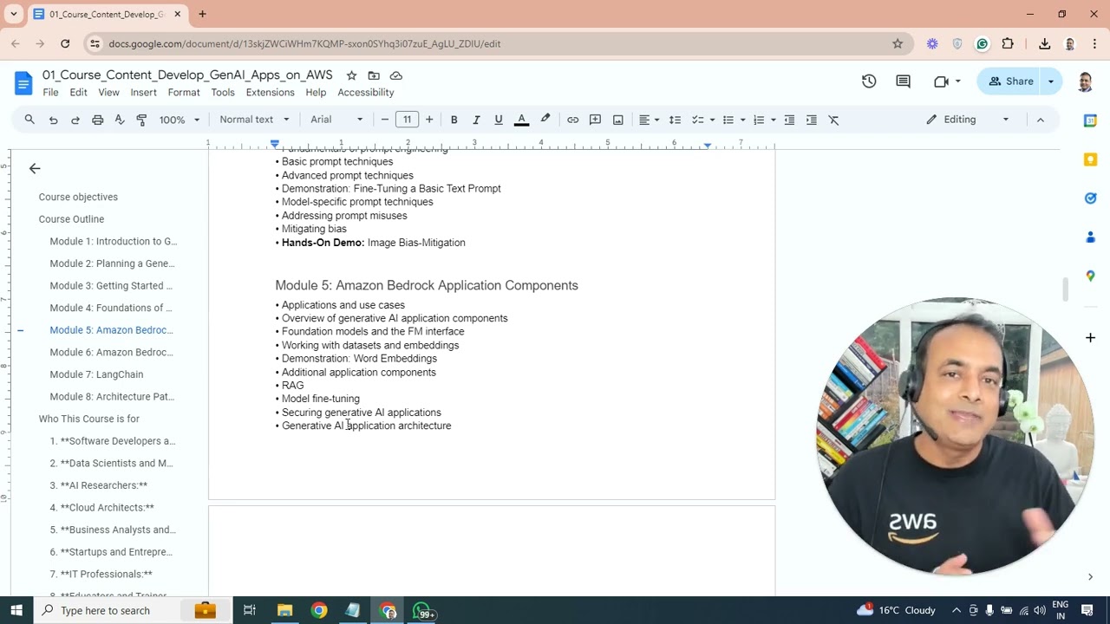Open the Google Docs home icon
Image resolution: width=1110 pixels, height=624 pixels.
(x=23, y=83)
